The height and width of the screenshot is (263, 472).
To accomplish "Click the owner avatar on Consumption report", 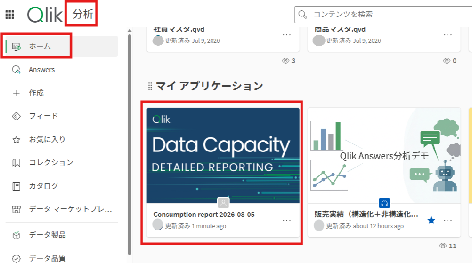I will tap(158, 224).
